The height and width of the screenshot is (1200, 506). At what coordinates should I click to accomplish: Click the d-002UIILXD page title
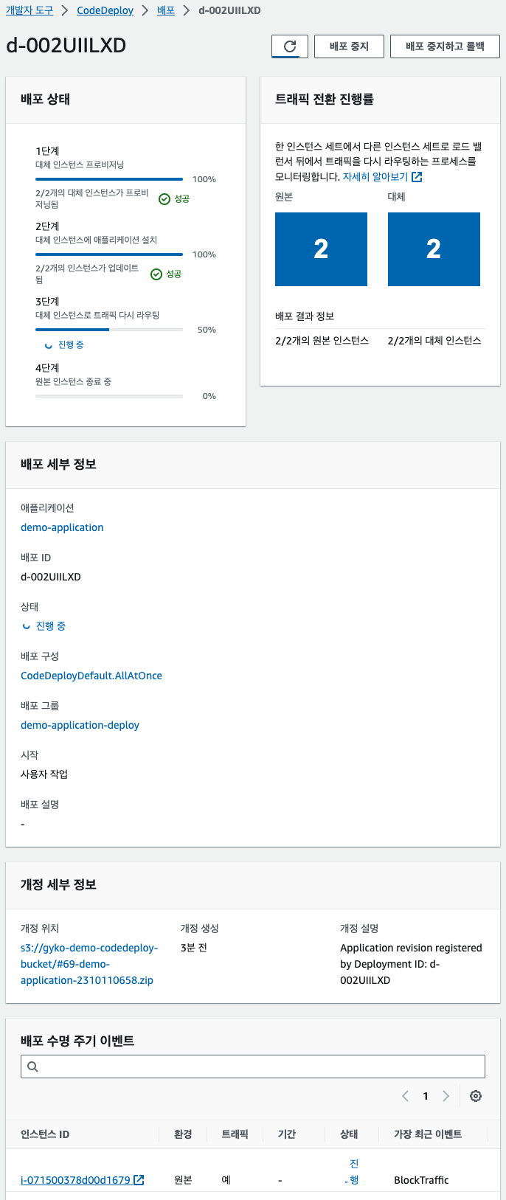pyautogui.click(x=66, y=46)
